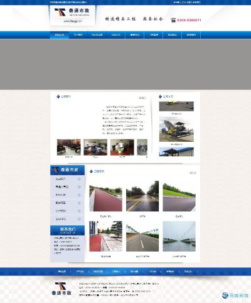Open the last link in the blue footer bar
The width and height of the screenshot is (251, 303).
188,272
